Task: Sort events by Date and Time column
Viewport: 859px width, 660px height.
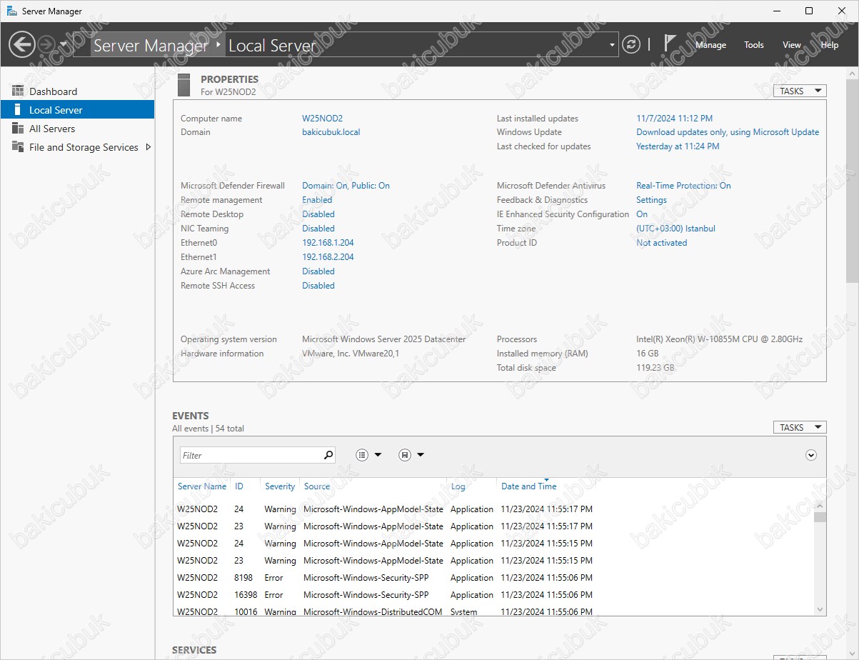Action: 528,486
